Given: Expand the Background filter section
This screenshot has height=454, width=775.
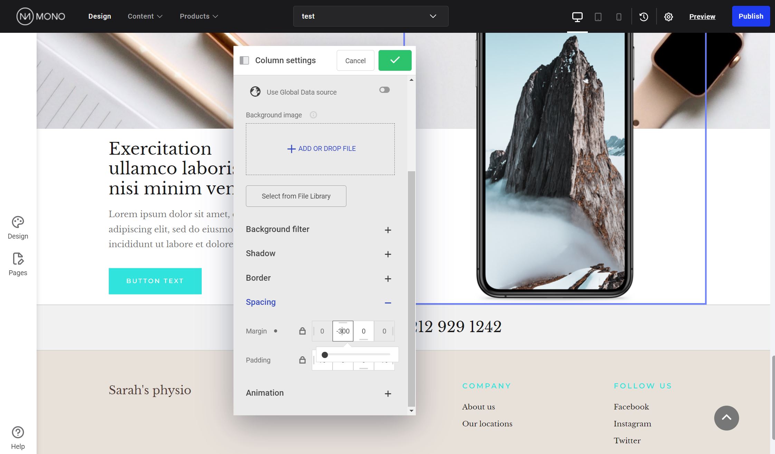Looking at the screenshot, I should [388, 229].
